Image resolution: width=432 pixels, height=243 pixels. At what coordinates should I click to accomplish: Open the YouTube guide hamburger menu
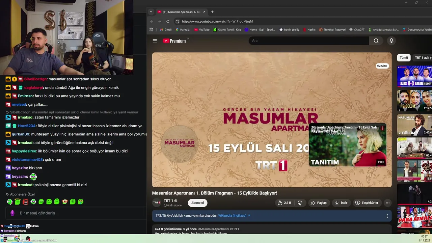pyautogui.click(x=155, y=41)
